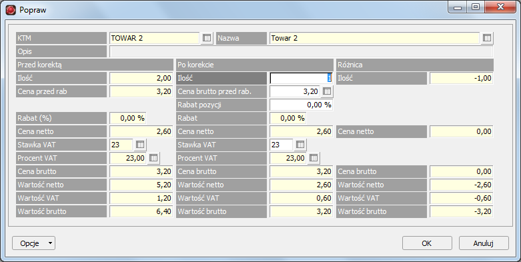The image size is (521, 262).
Task: Click the Po korekcie Stawka VAT field
Action: click(x=282, y=145)
